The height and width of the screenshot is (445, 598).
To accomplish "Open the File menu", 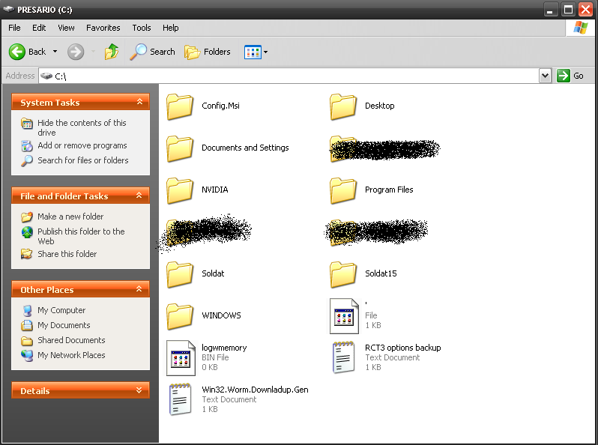I will pyautogui.click(x=14, y=28).
